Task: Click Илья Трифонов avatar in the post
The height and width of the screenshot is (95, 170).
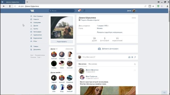Action: tap(82, 77)
